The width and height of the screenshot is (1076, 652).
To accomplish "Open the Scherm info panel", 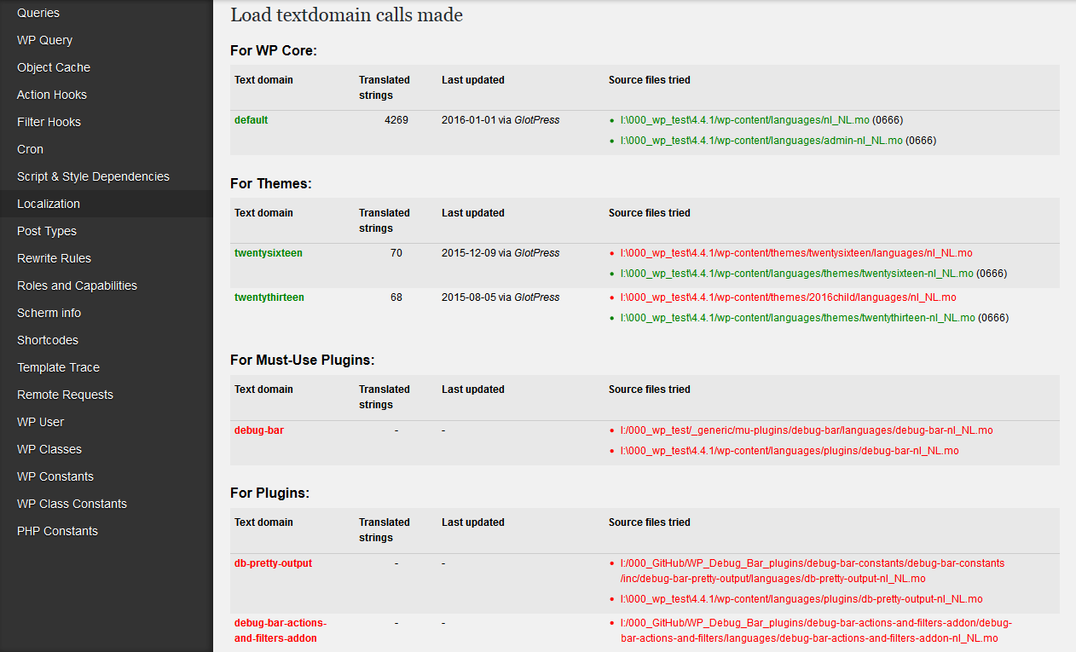I will [x=106, y=313].
